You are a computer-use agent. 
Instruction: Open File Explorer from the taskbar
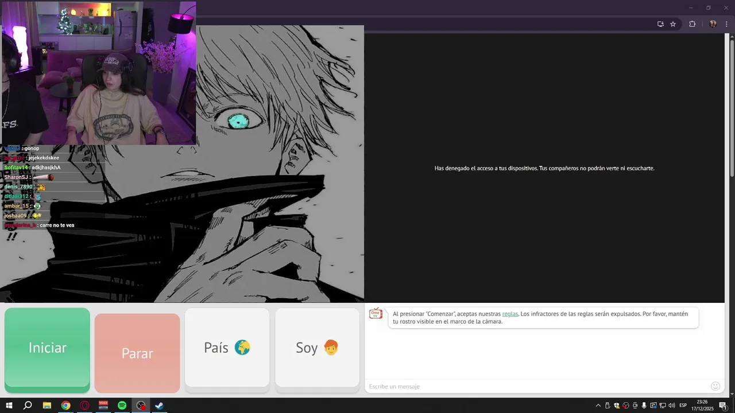coord(47,406)
